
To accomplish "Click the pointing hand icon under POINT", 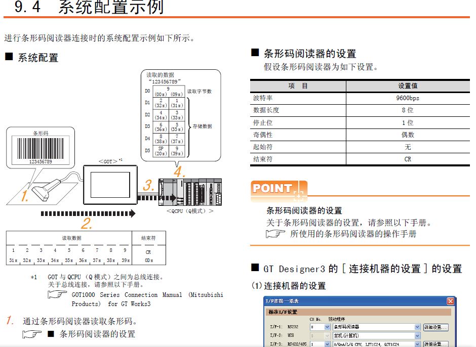I will [274, 234].
